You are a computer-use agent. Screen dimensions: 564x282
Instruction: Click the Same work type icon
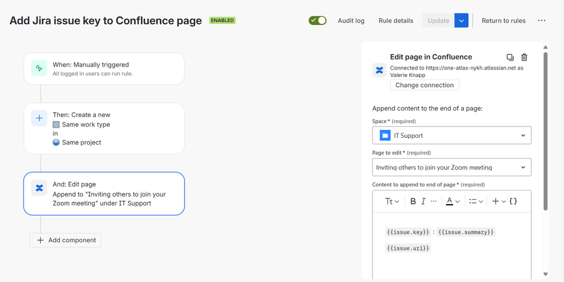56,125
